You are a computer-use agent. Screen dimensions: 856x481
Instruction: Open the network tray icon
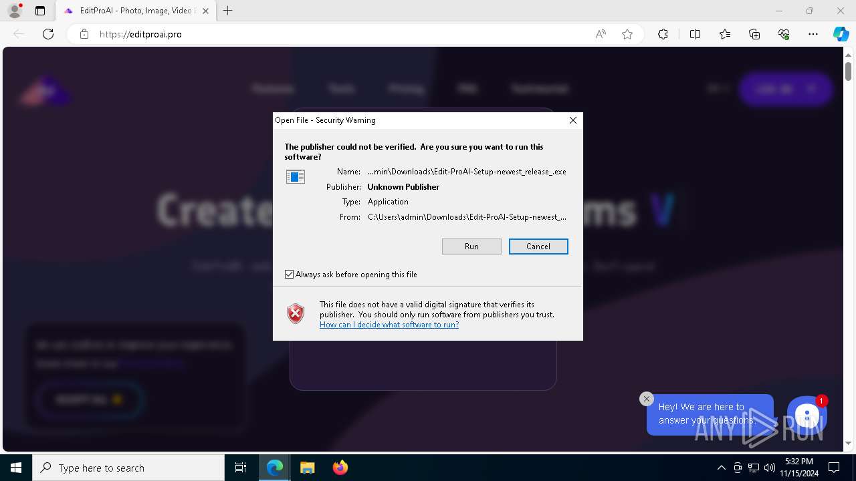(754, 468)
